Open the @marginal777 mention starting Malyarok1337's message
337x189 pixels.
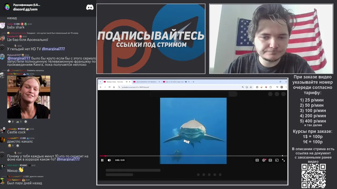(19, 58)
